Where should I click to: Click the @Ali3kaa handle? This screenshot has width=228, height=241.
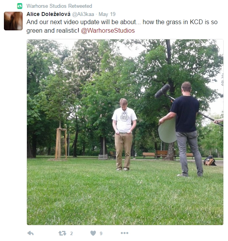coord(83,14)
